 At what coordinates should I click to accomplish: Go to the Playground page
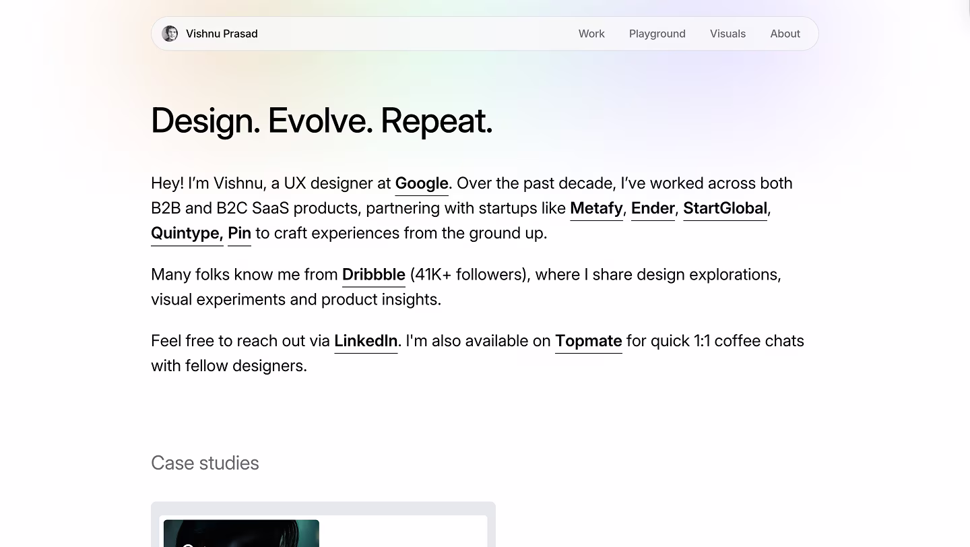[x=657, y=34]
